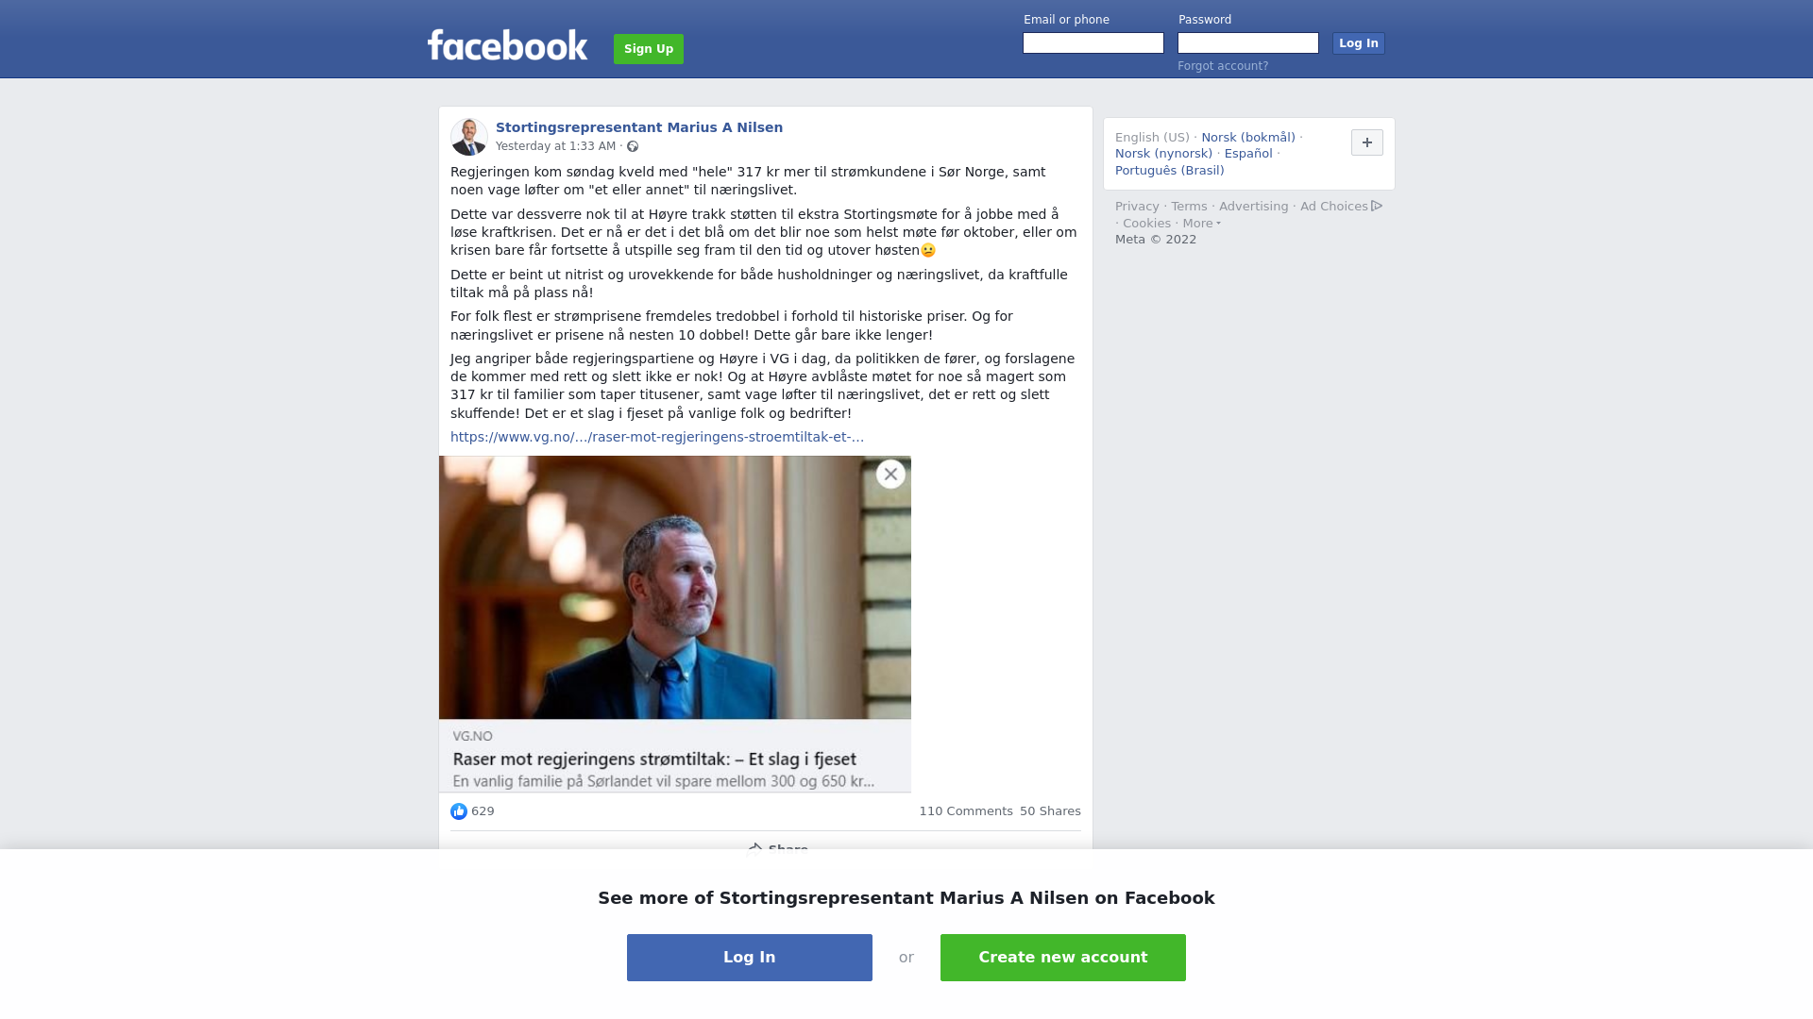The image size is (1813, 1019).
Task: Click the green Sign Up button
Action: (649, 49)
